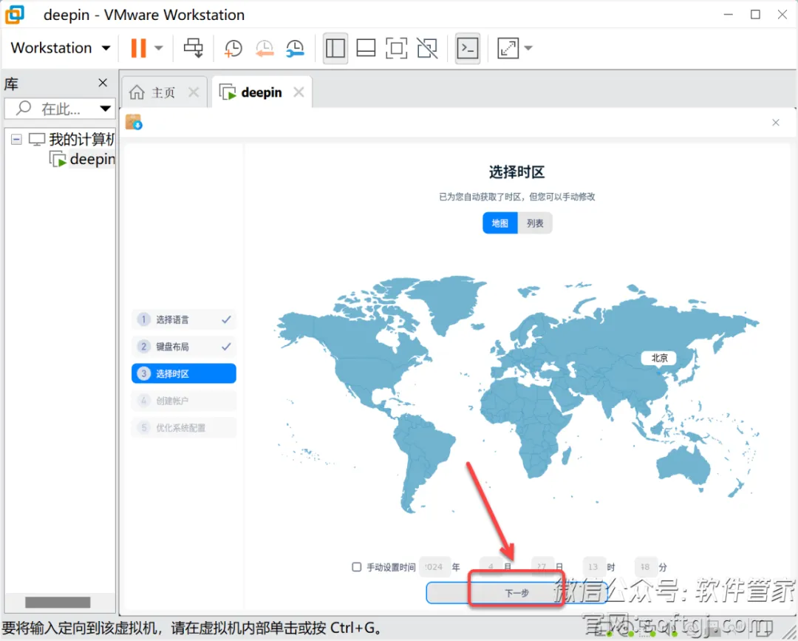Screen dimensions: 798x641
Task: Open the snapshot manager
Action: click(295, 48)
